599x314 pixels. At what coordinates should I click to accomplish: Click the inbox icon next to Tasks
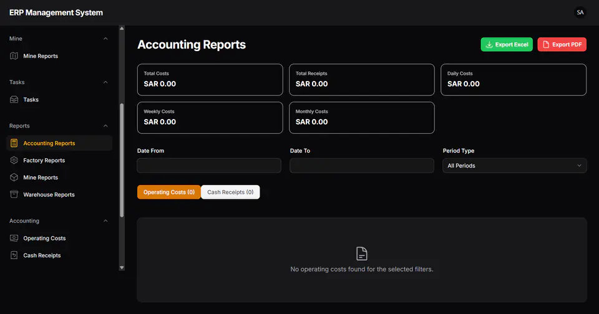point(14,100)
